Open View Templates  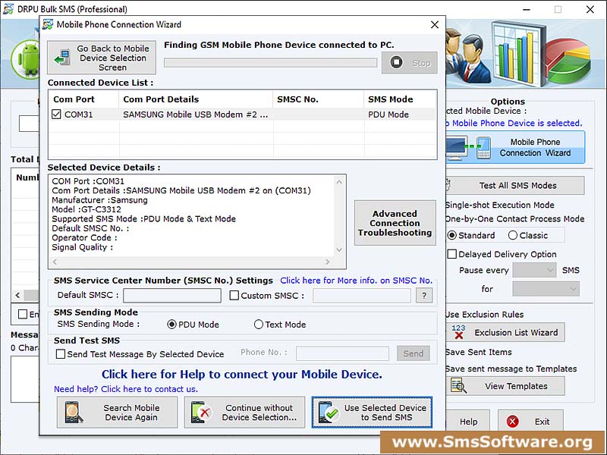click(x=505, y=386)
